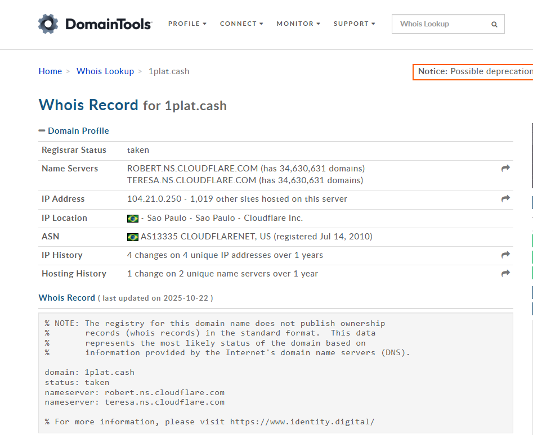The width and height of the screenshot is (533, 435).
Task: Click the IP Address row arrow icon
Action: coord(505,199)
